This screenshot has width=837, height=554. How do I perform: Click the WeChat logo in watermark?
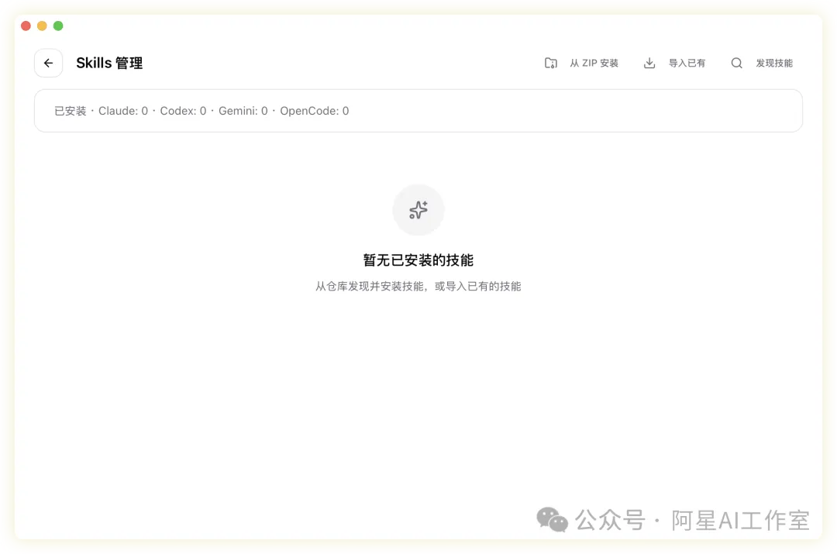click(553, 519)
